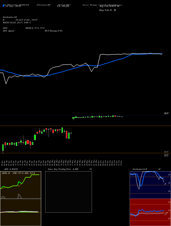Click the 'ADX & MACD' panel title
This screenshot has width=171, height=226.
[x=11, y=169]
